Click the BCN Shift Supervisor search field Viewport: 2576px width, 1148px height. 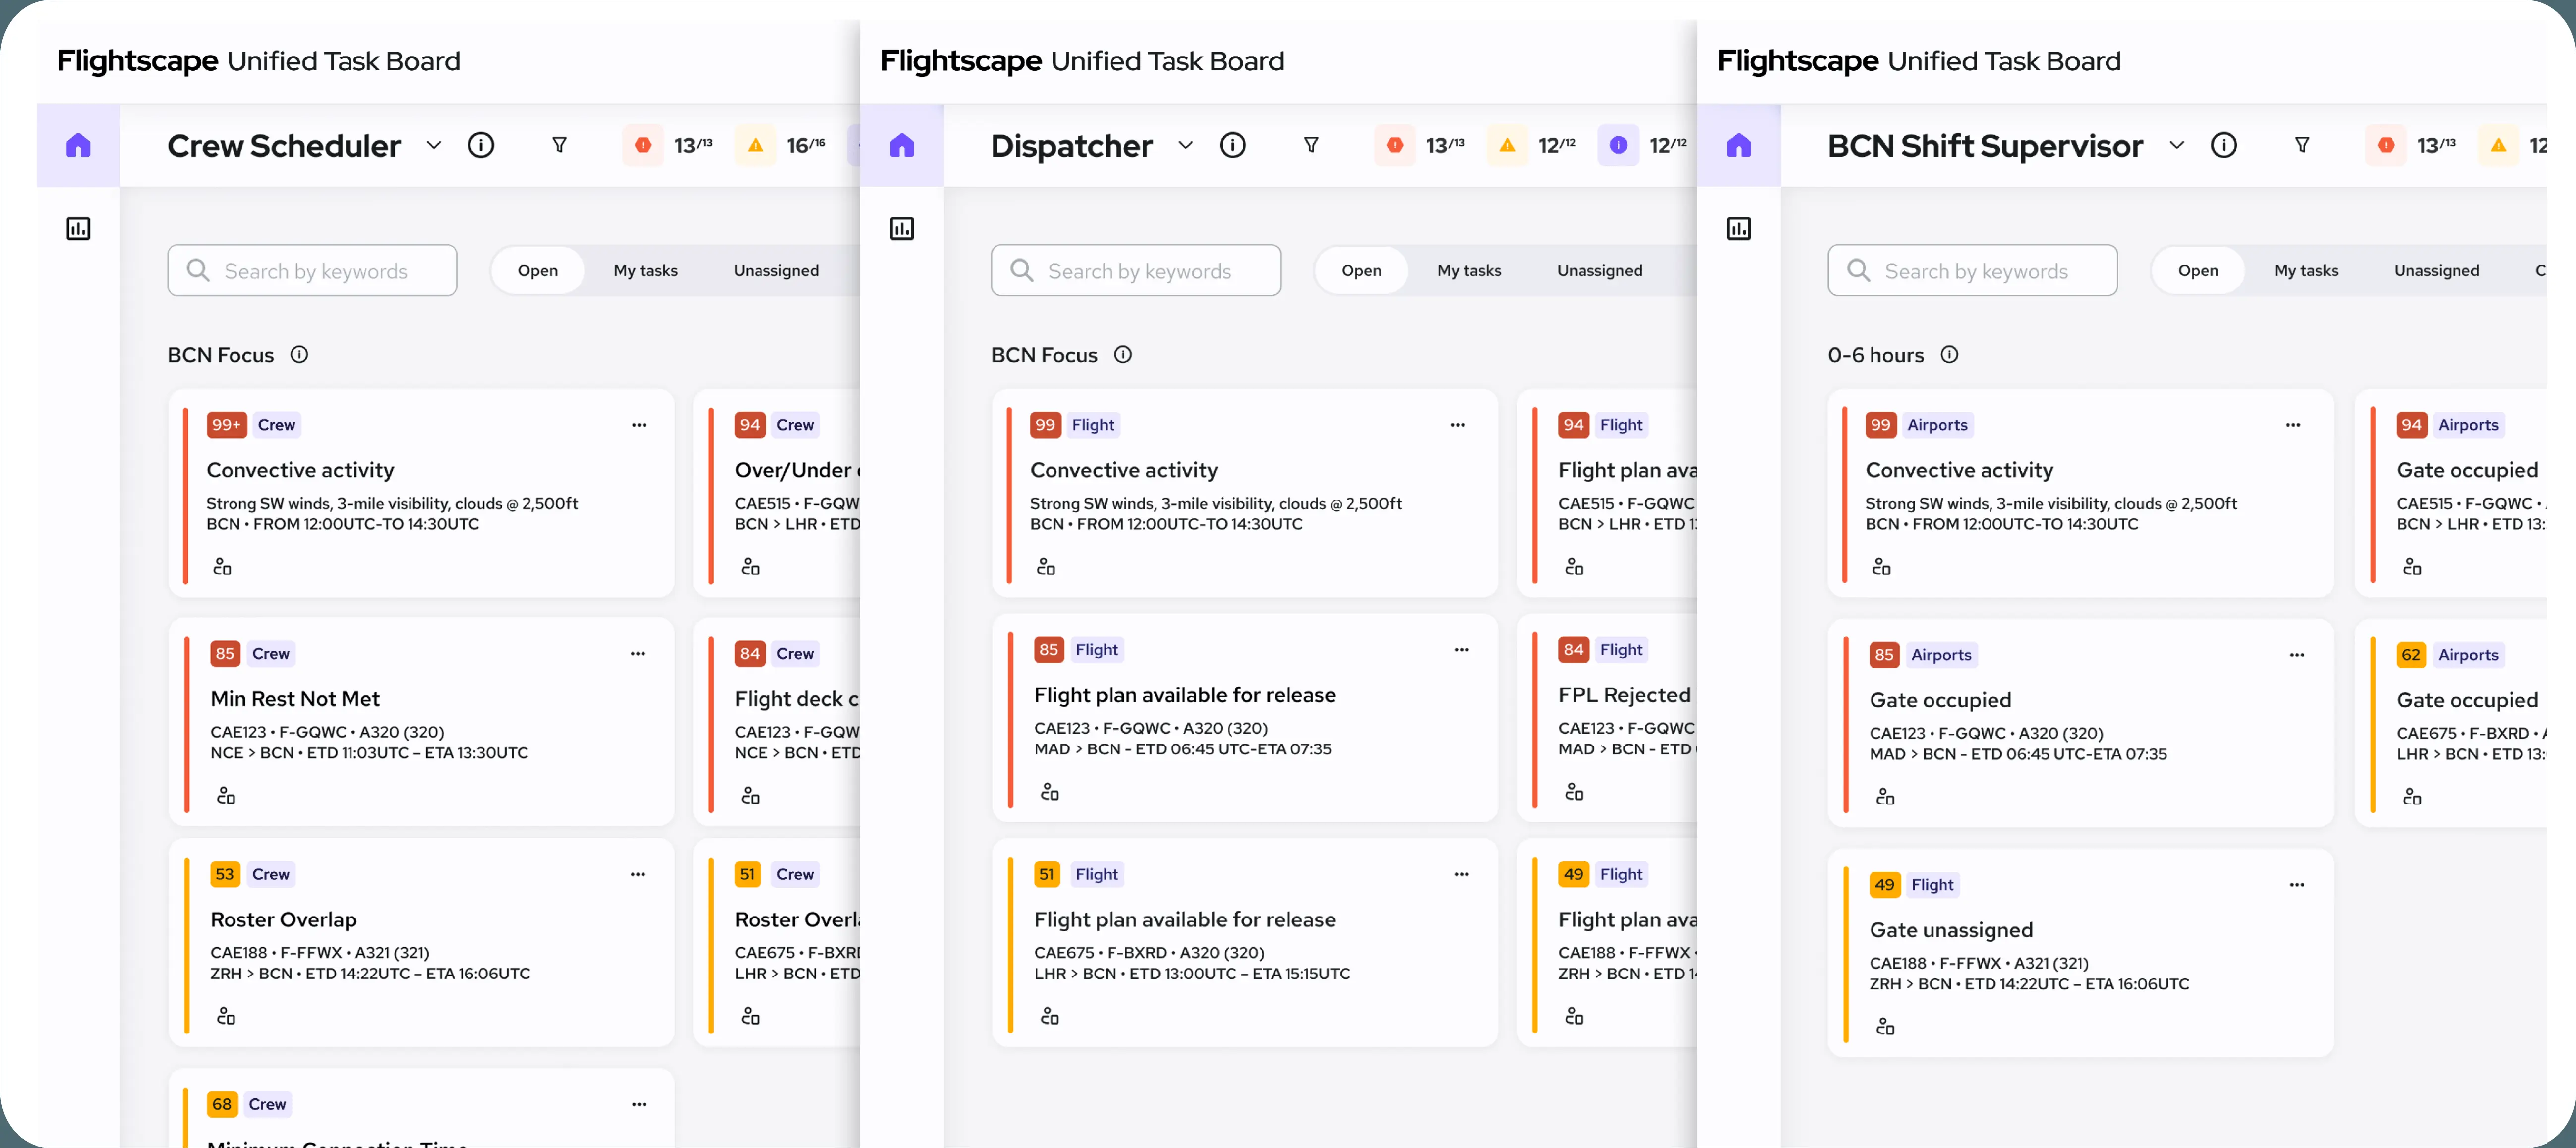1972,271
